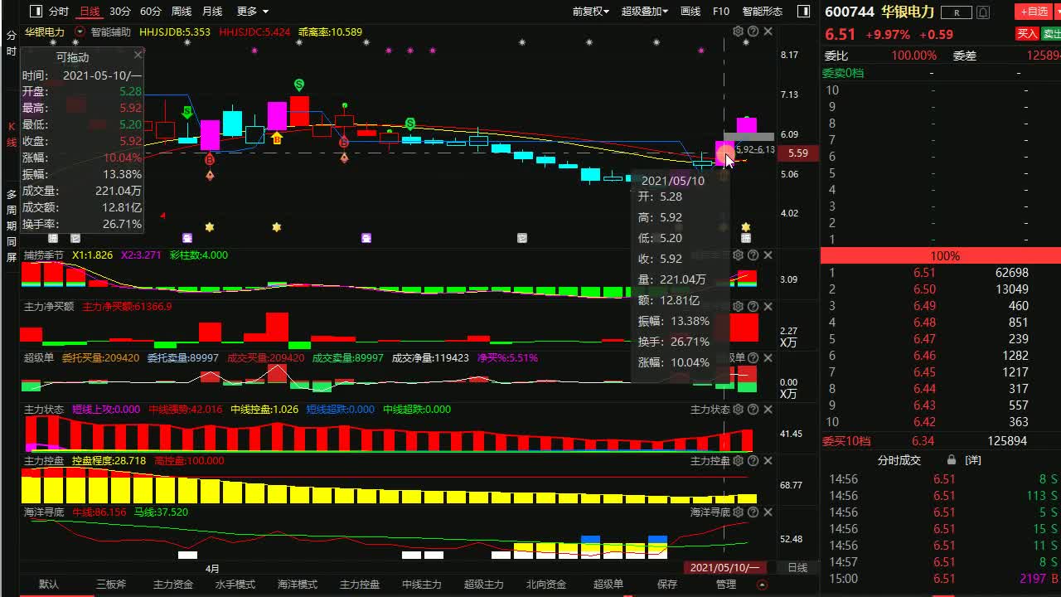The width and height of the screenshot is (1061, 597).
Task: Select the 水手模式 template tab
Action: pyautogui.click(x=235, y=585)
